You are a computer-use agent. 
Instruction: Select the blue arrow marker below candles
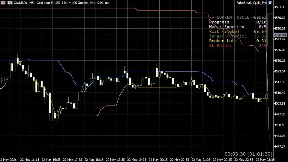coord(23,70)
